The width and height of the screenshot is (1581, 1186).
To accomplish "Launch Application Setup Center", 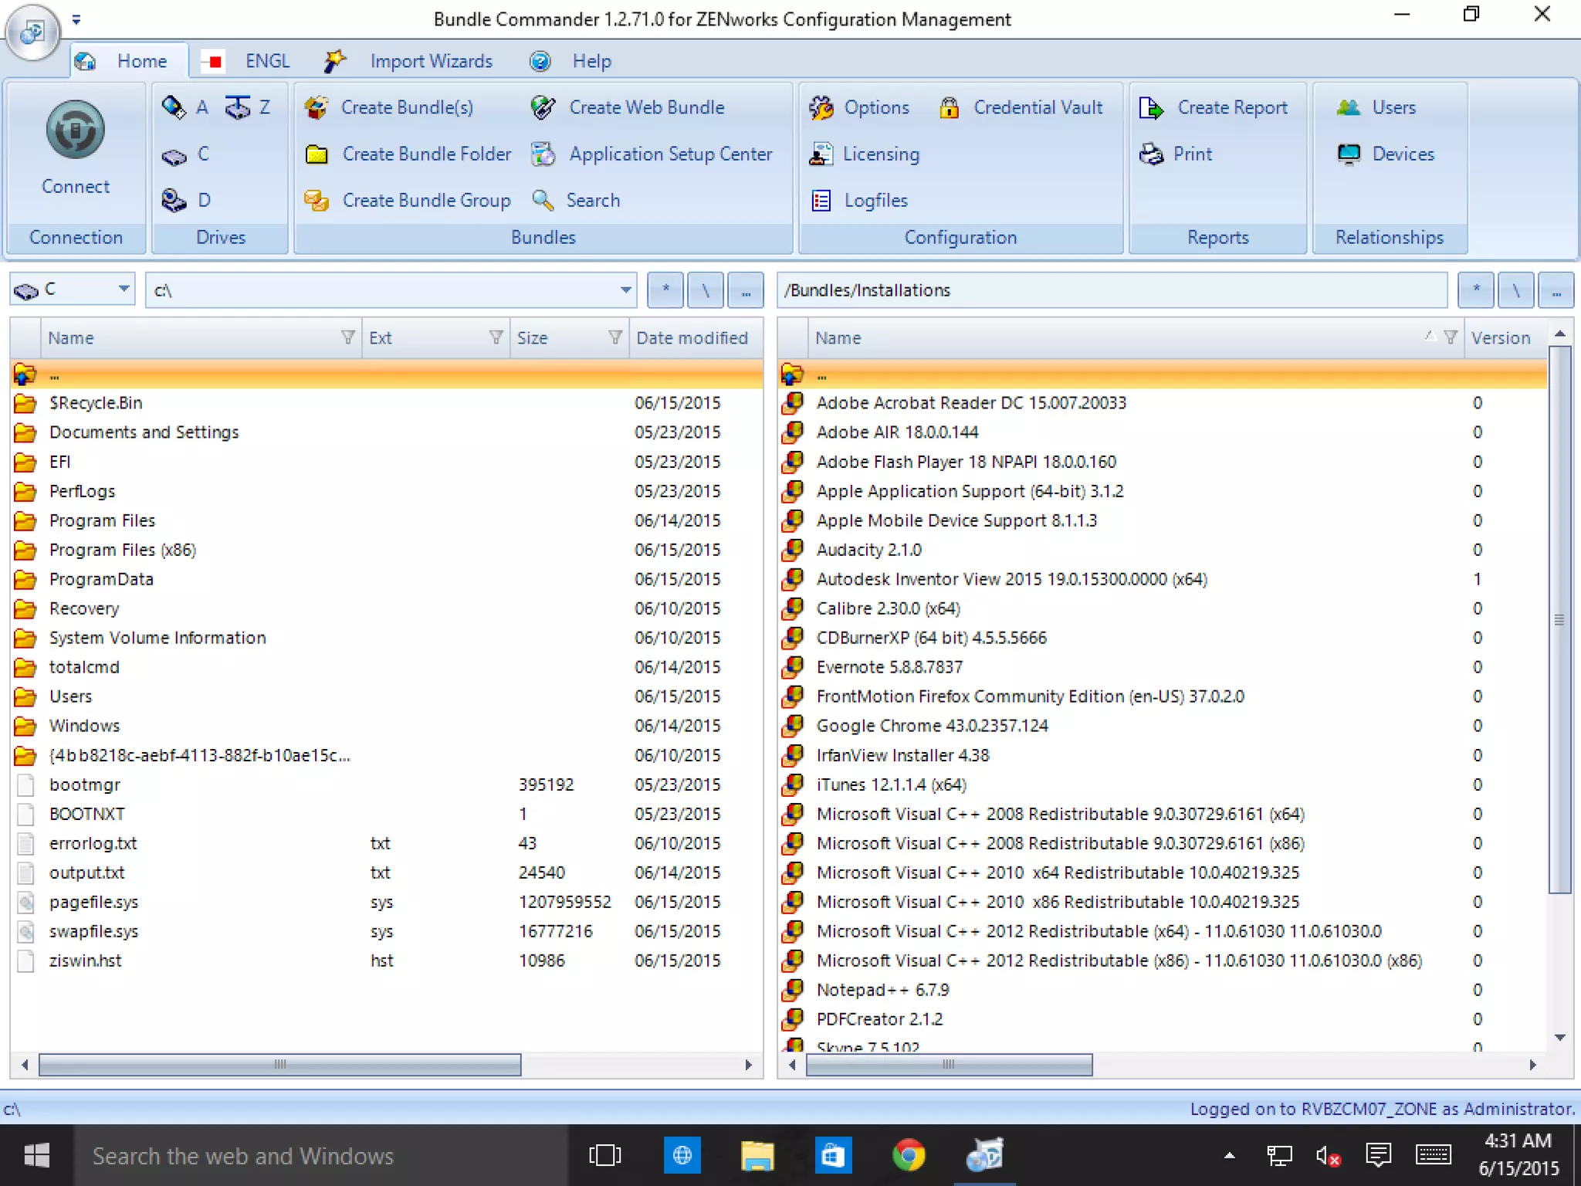I will click(669, 154).
